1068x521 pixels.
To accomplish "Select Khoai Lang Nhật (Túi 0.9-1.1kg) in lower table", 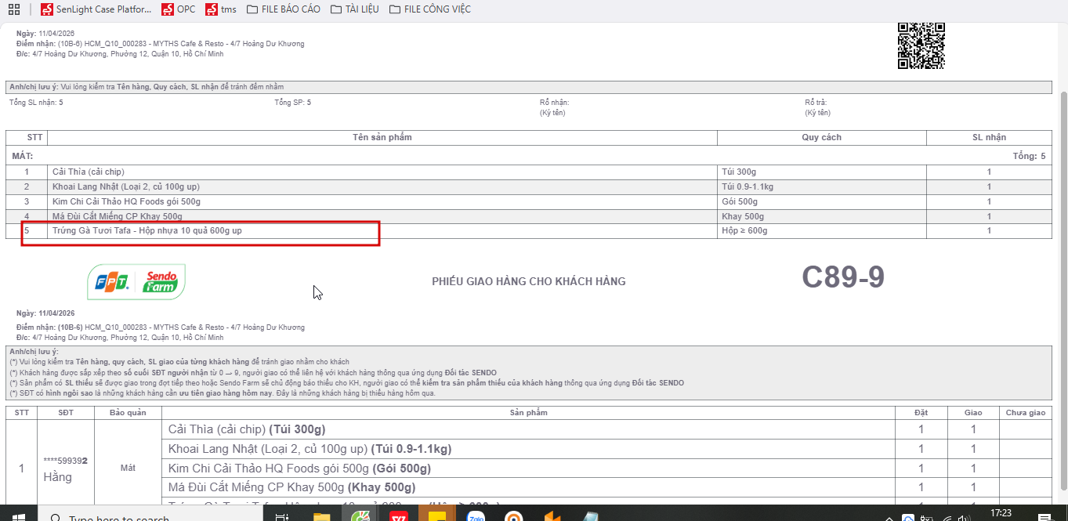I will [x=310, y=449].
